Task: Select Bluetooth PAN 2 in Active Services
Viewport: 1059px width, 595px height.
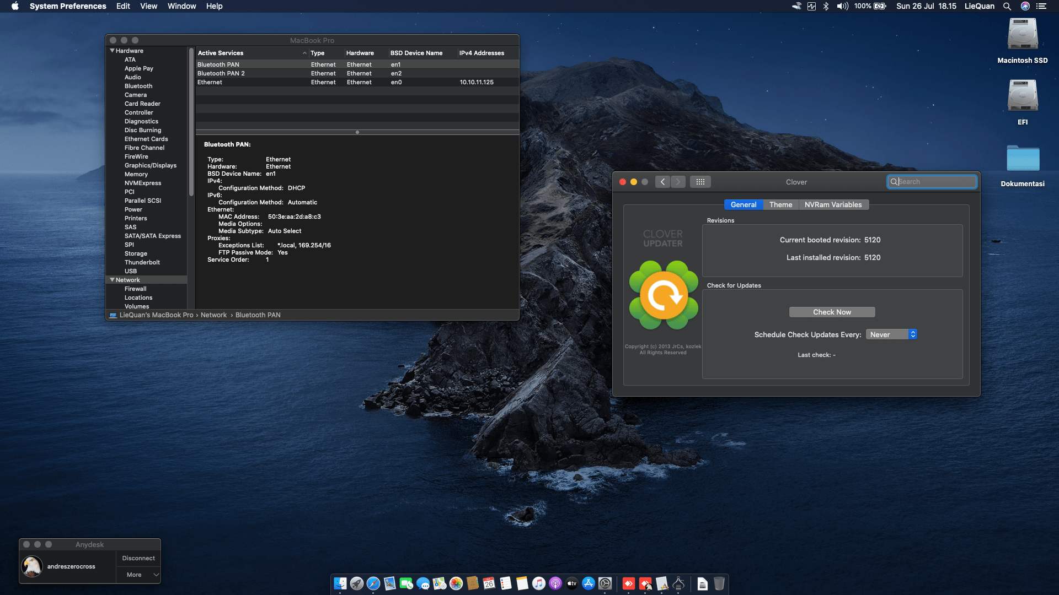Action: coord(357,73)
